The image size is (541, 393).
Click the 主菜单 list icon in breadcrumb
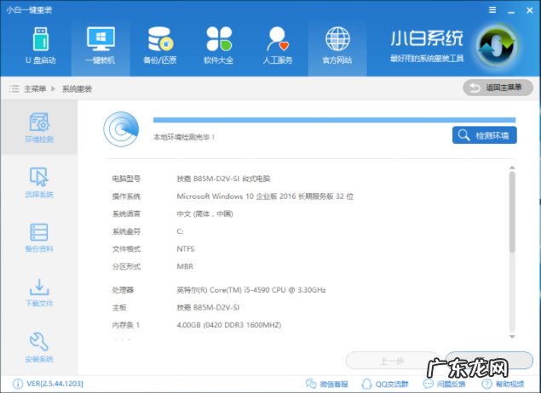14,88
